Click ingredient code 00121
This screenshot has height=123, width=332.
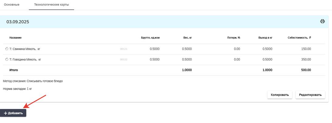coord(124,49)
